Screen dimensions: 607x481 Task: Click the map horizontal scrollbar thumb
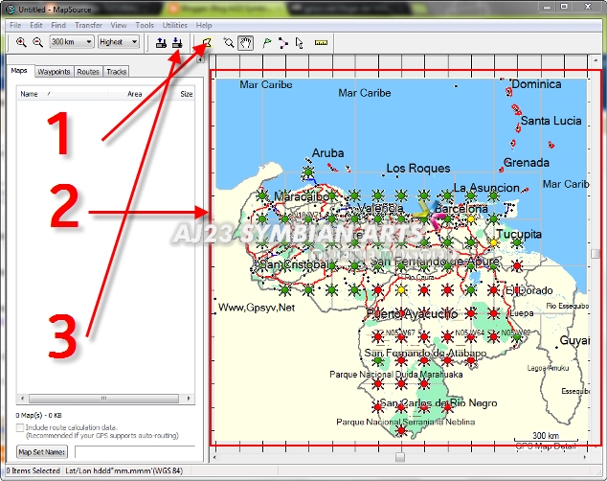click(400, 457)
